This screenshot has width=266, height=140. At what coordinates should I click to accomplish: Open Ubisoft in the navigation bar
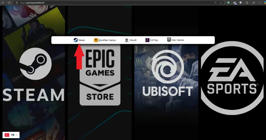pyautogui.click(x=131, y=40)
